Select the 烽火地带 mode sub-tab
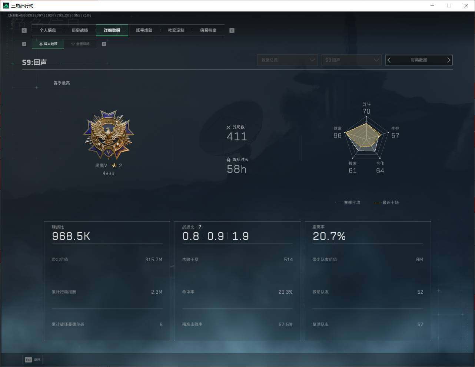Viewport: 475px width, 367px height. tap(48, 44)
